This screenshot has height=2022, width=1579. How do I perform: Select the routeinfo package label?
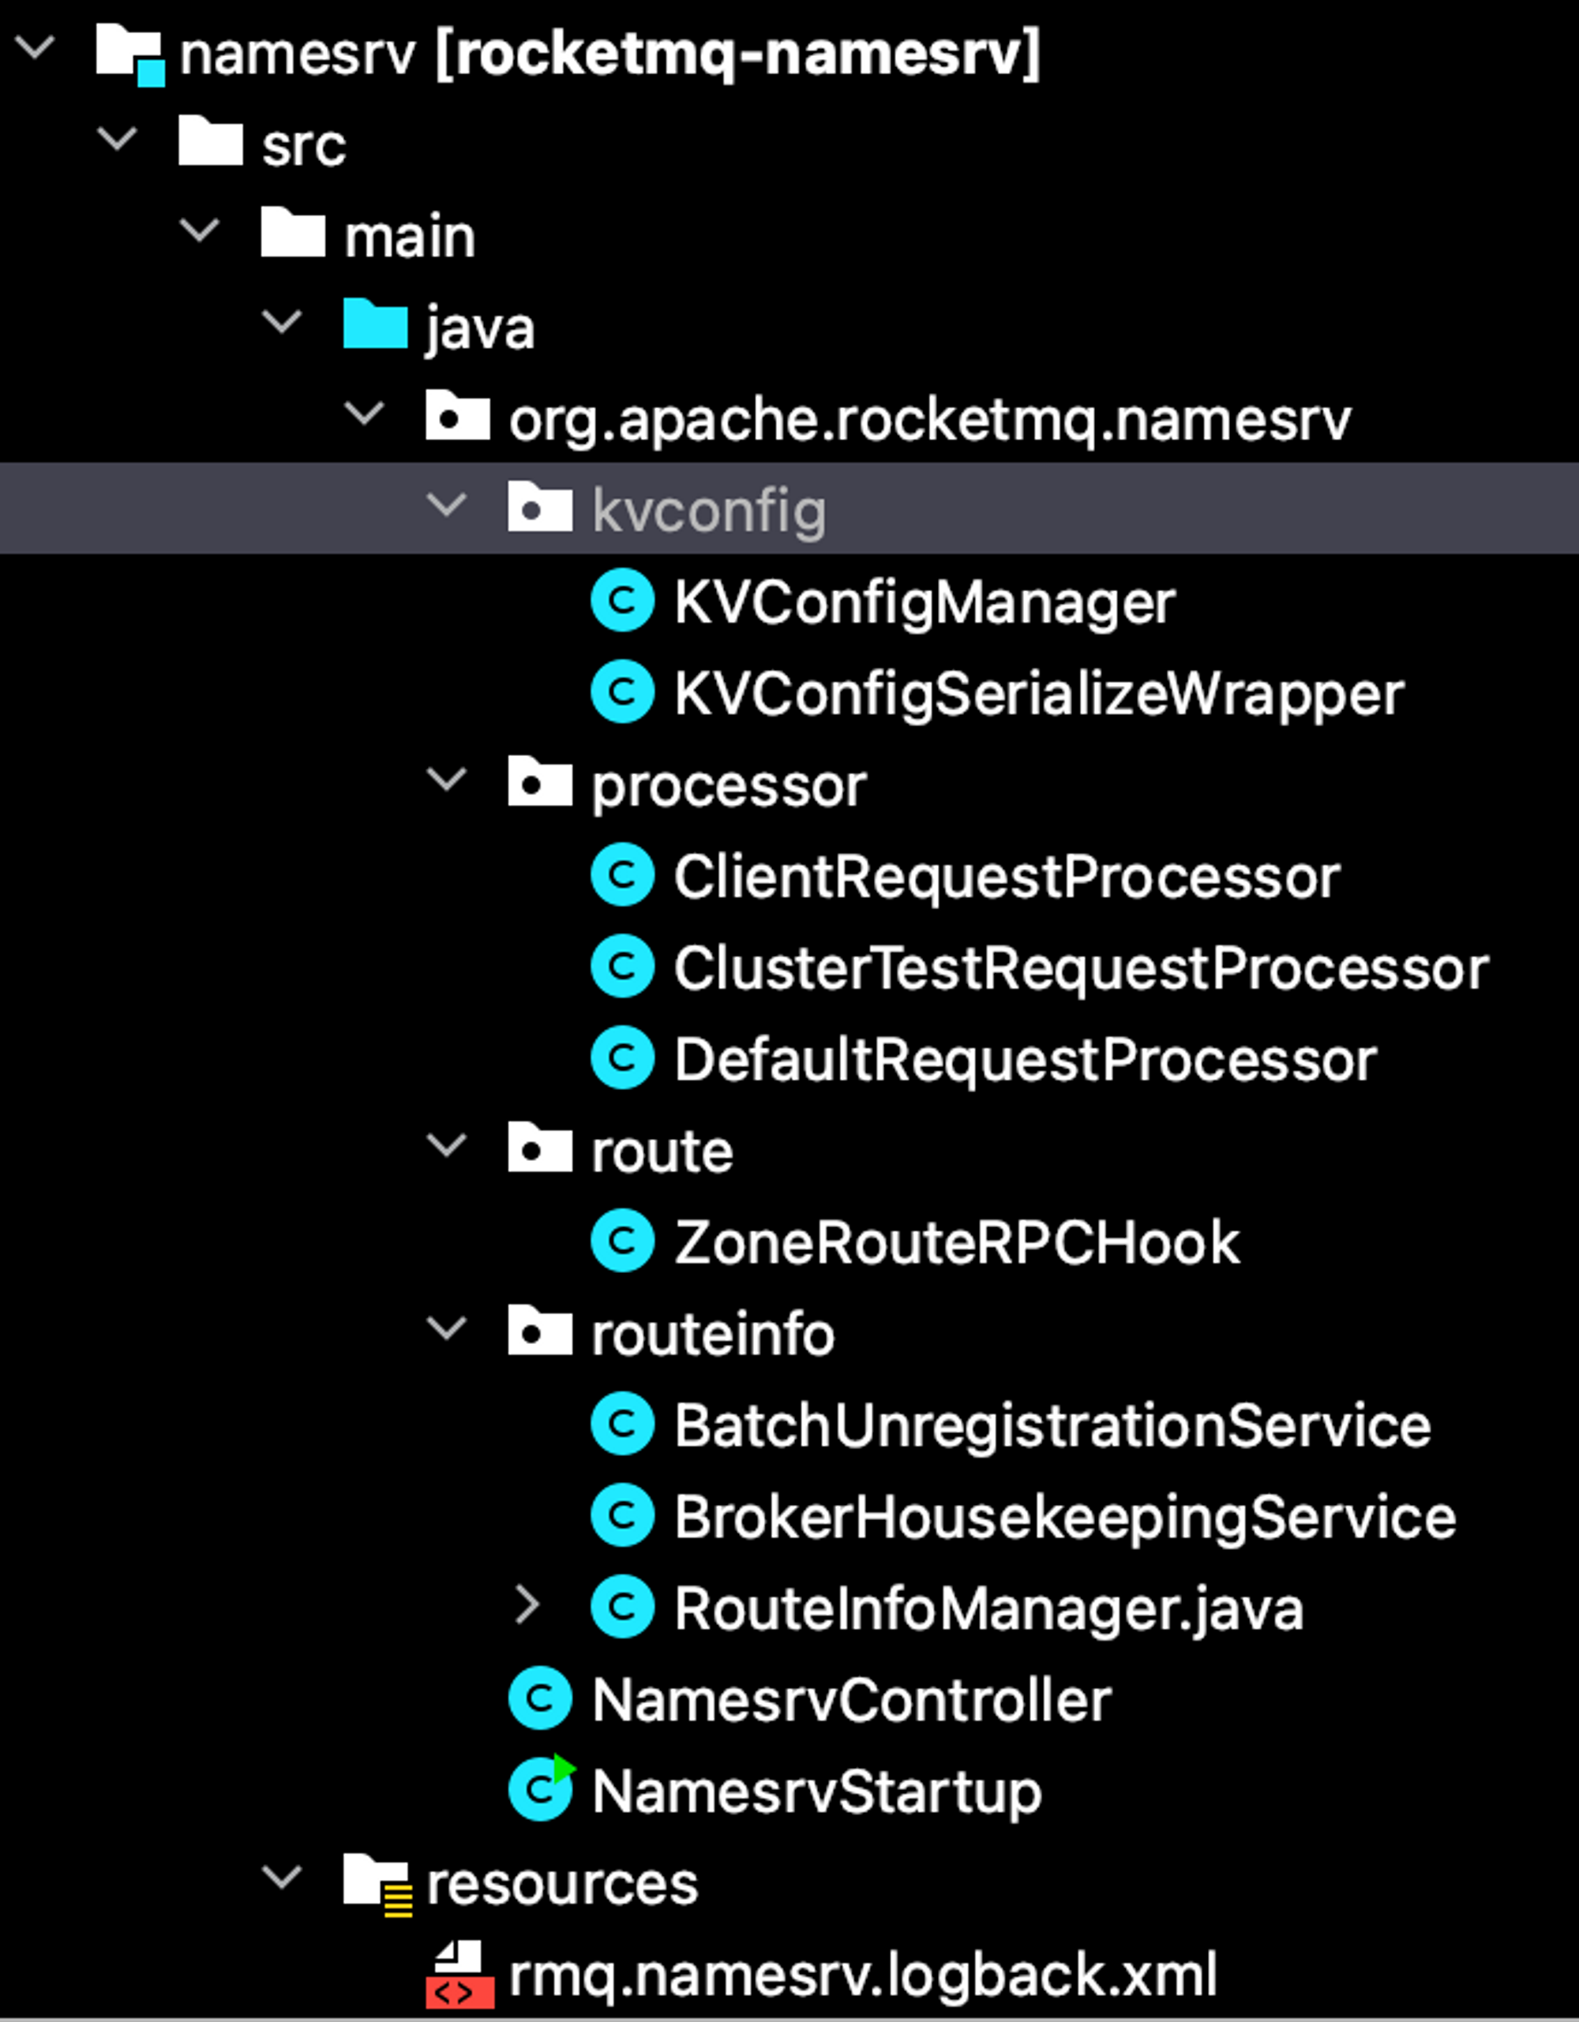click(x=713, y=1334)
